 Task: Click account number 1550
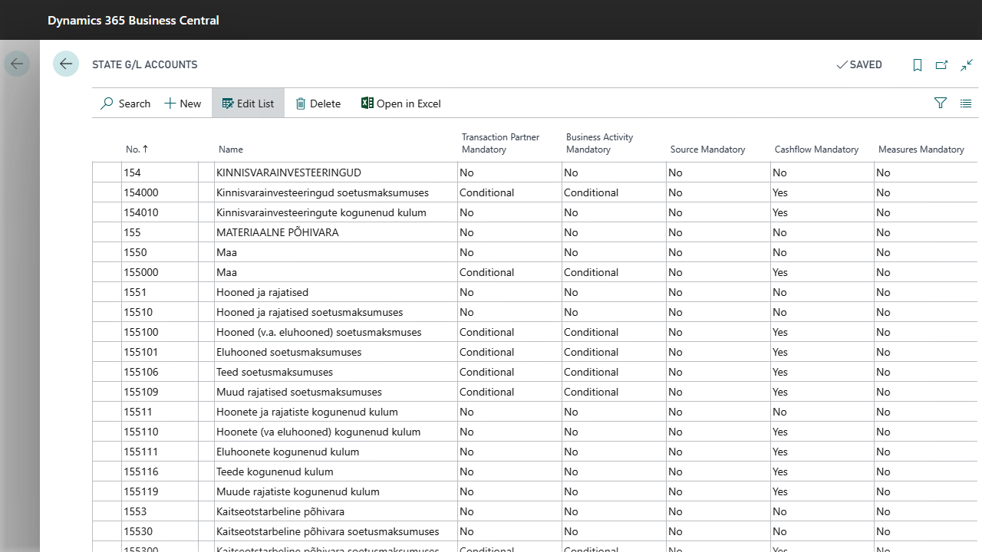pos(160,252)
